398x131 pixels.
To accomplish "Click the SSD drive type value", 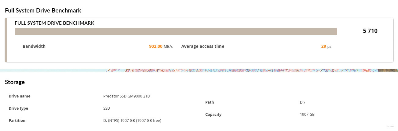I will point(107,108).
